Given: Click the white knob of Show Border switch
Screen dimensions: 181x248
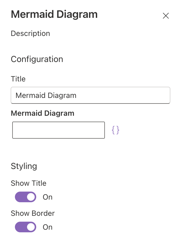Looking at the screenshot, I should coord(31,227).
